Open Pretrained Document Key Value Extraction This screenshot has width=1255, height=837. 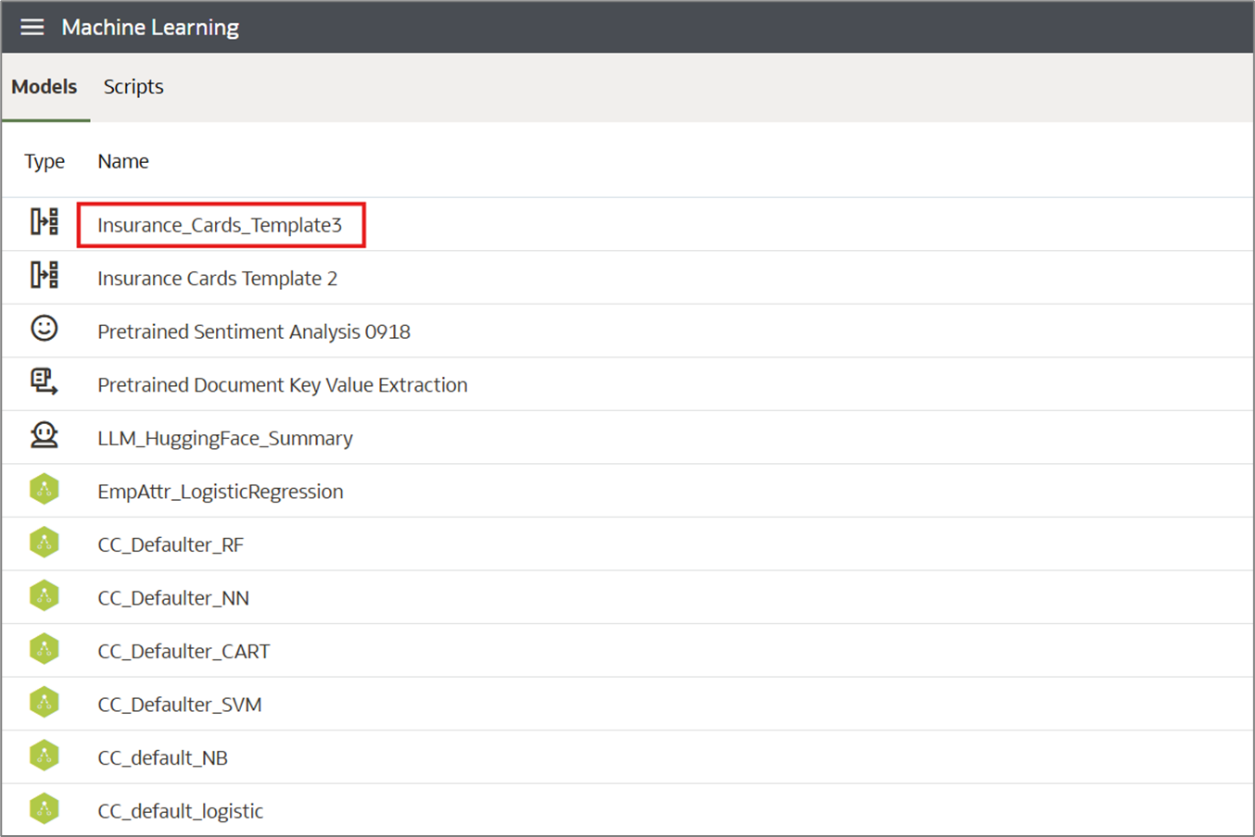[x=282, y=385]
